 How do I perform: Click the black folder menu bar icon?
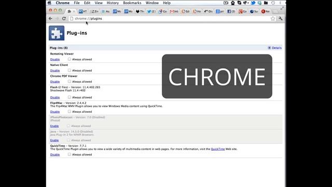[266, 3]
